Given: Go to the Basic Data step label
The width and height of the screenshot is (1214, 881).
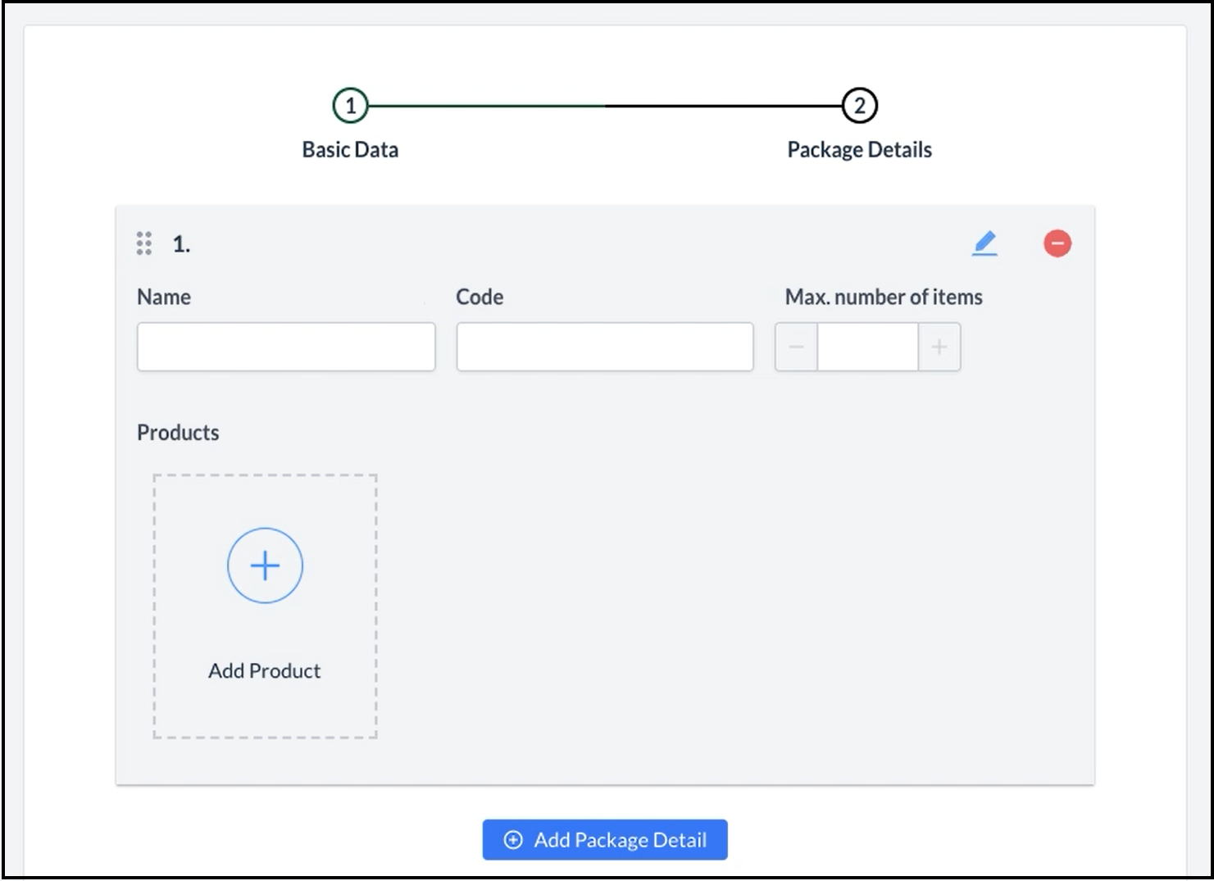Looking at the screenshot, I should (x=350, y=150).
